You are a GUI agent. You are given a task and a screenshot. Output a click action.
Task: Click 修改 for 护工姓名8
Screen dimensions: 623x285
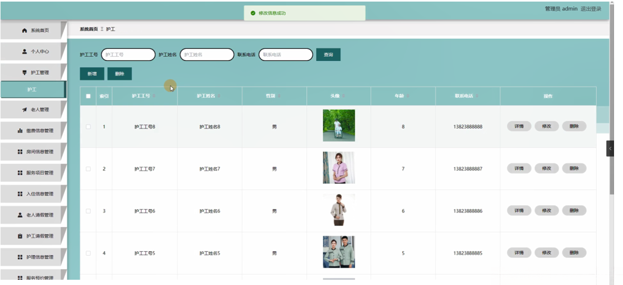pos(547,126)
